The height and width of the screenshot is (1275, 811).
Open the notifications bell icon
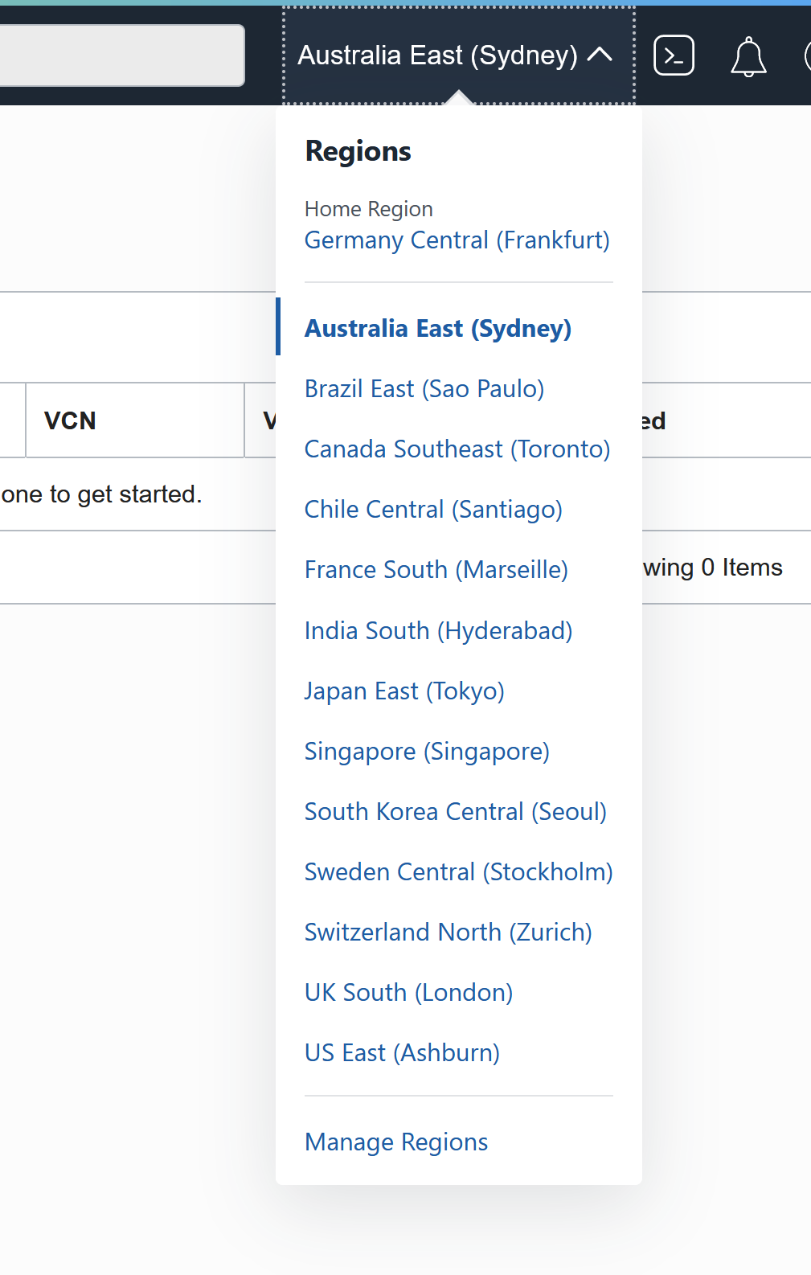(748, 56)
